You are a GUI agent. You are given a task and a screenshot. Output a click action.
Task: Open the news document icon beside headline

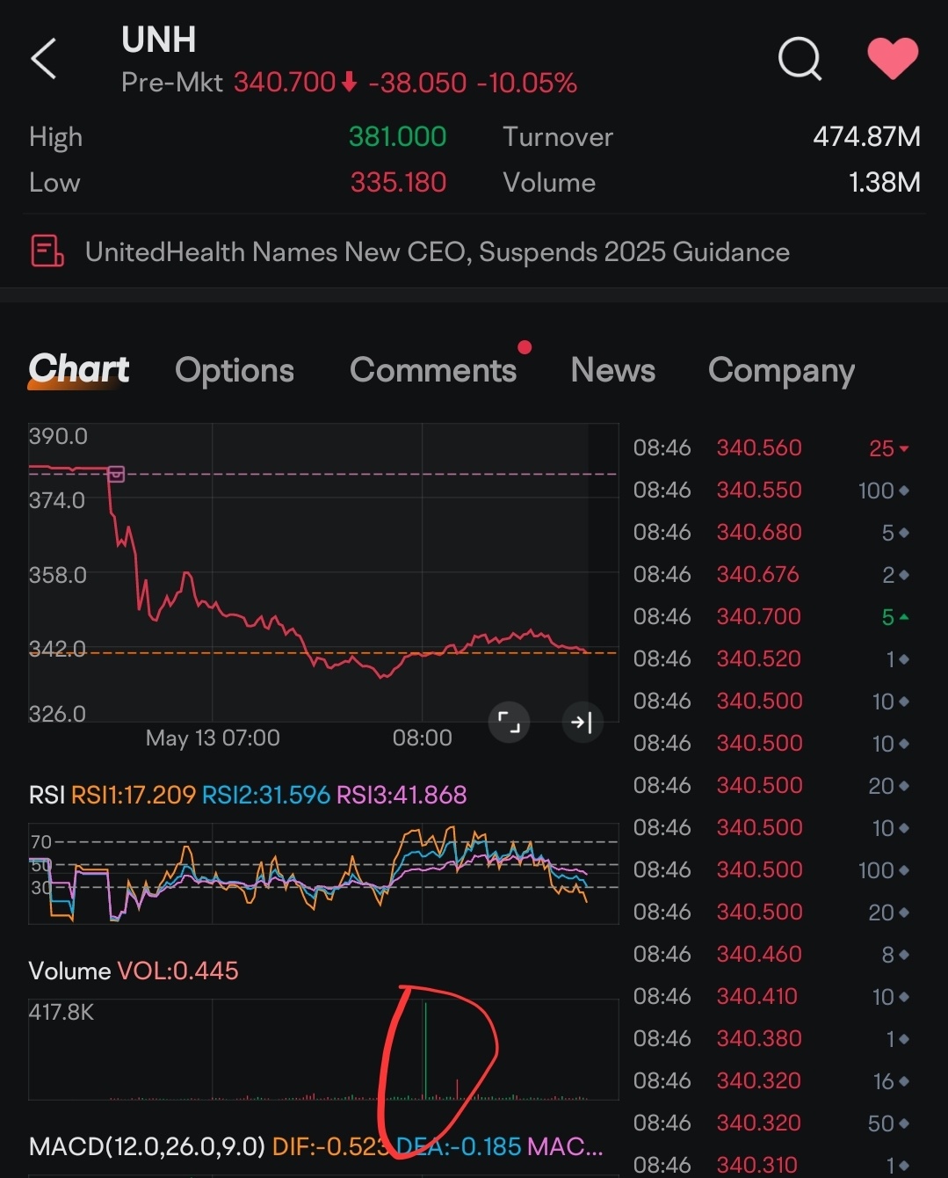[x=47, y=251]
